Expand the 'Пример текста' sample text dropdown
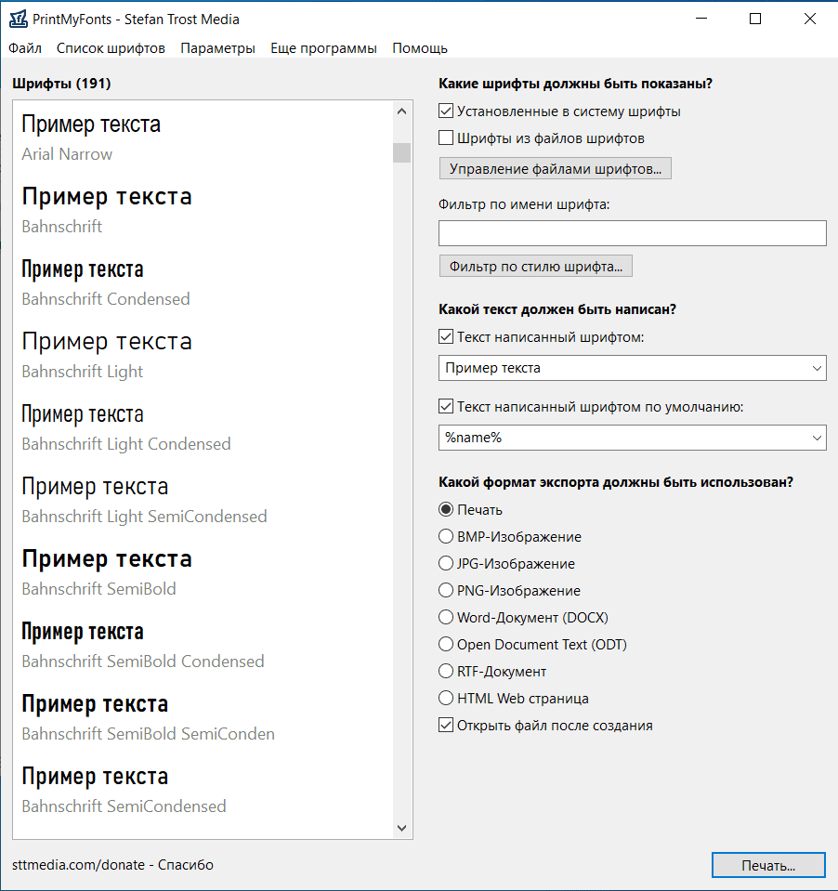 click(817, 368)
